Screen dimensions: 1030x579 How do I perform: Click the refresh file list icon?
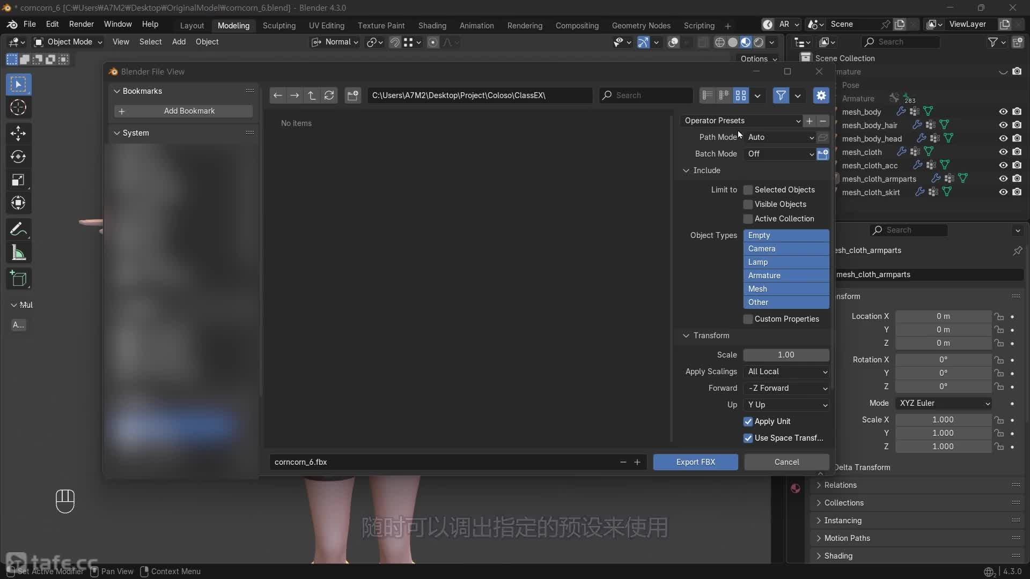(329, 95)
